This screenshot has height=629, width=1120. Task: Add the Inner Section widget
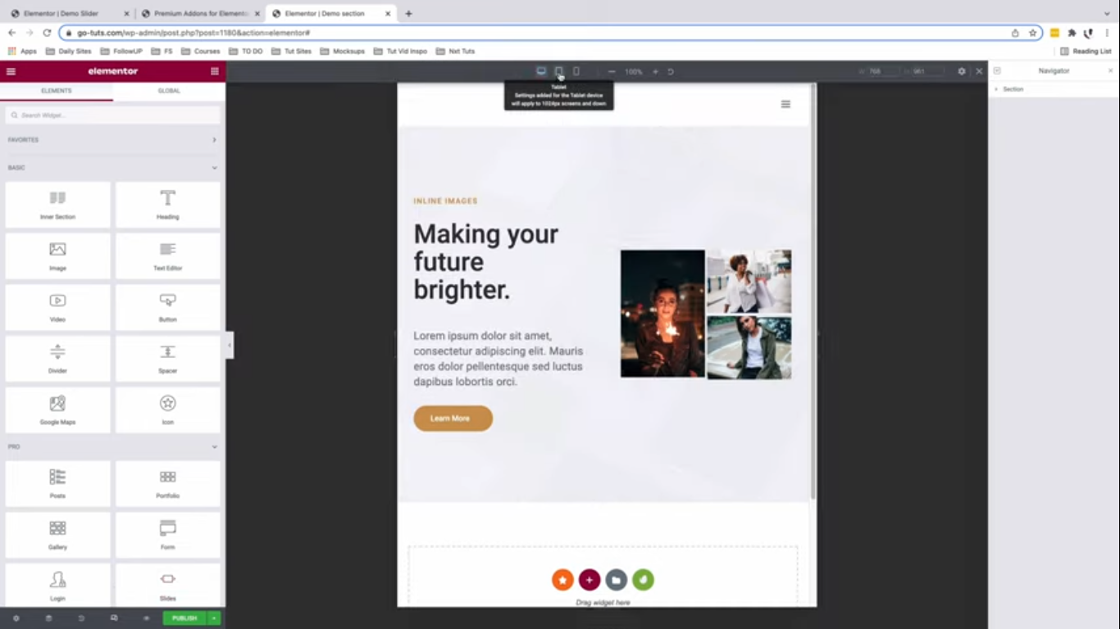tap(57, 205)
